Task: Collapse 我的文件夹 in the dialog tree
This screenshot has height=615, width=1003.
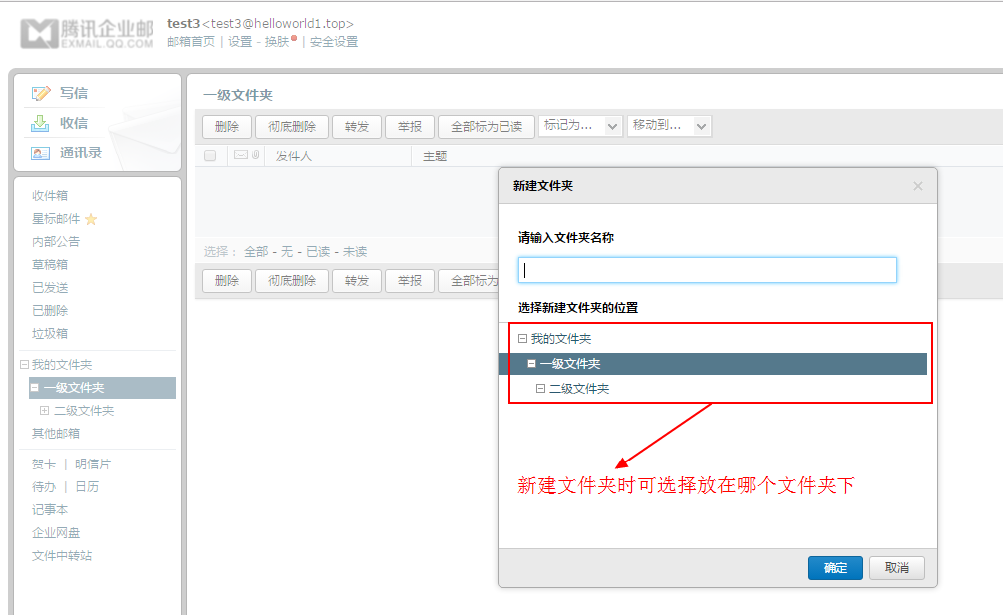Action: pyautogui.click(x=523, y=339)
